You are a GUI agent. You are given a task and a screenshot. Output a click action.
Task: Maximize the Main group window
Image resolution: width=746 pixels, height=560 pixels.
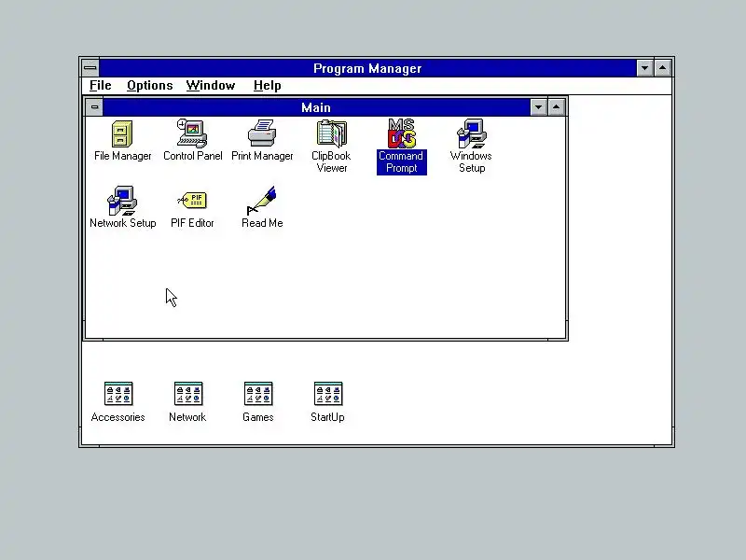[x=556, y=107]
